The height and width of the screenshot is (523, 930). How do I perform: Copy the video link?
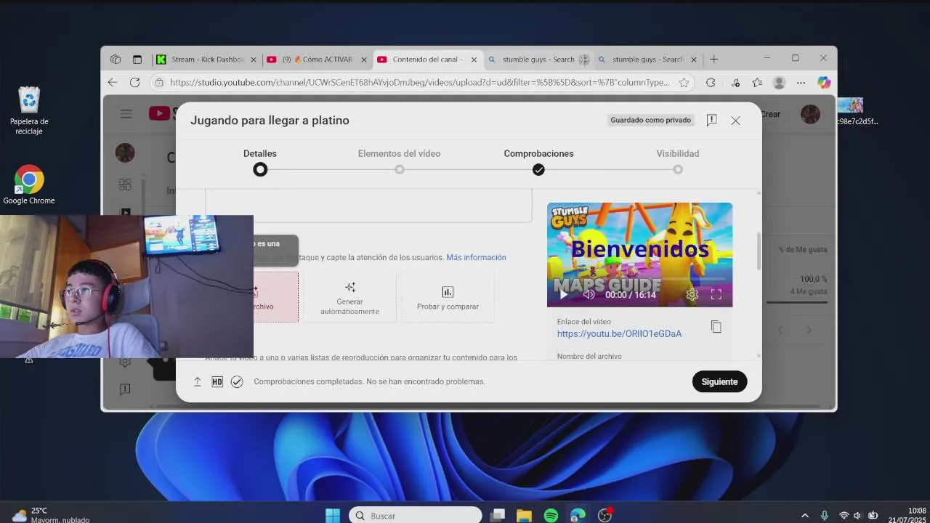tap(716, 327)
